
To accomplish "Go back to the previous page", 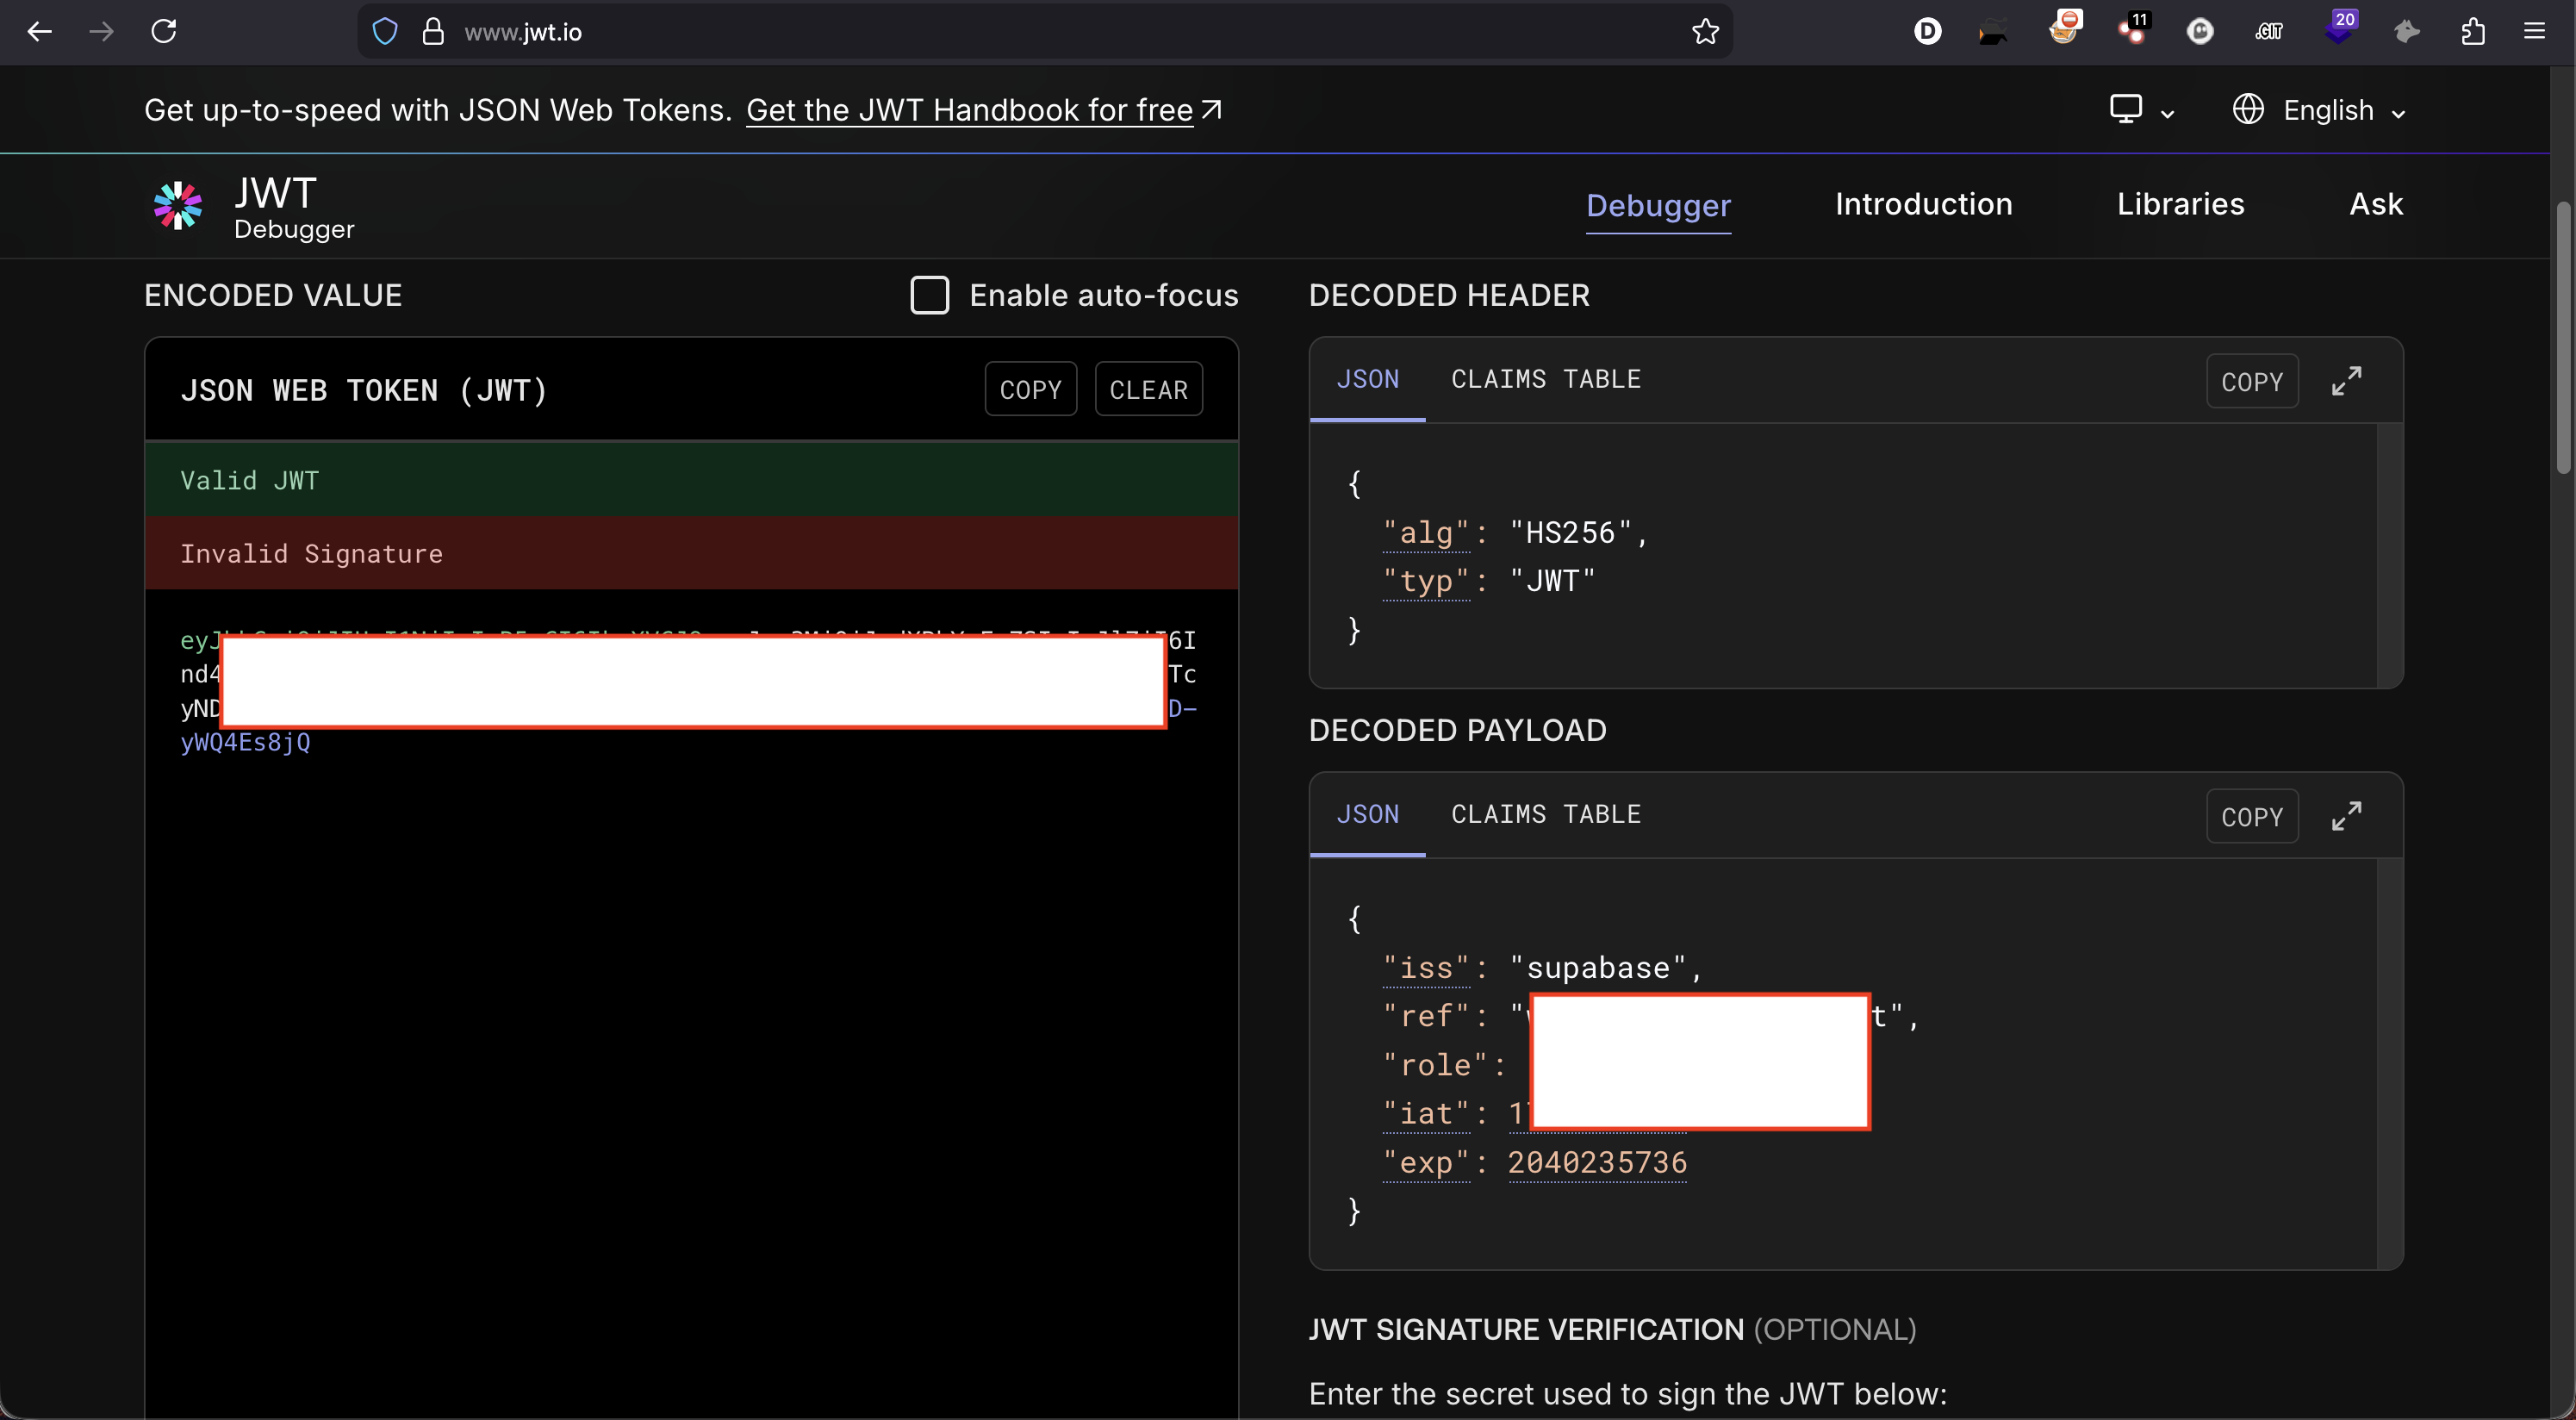I will pos(39,32).
